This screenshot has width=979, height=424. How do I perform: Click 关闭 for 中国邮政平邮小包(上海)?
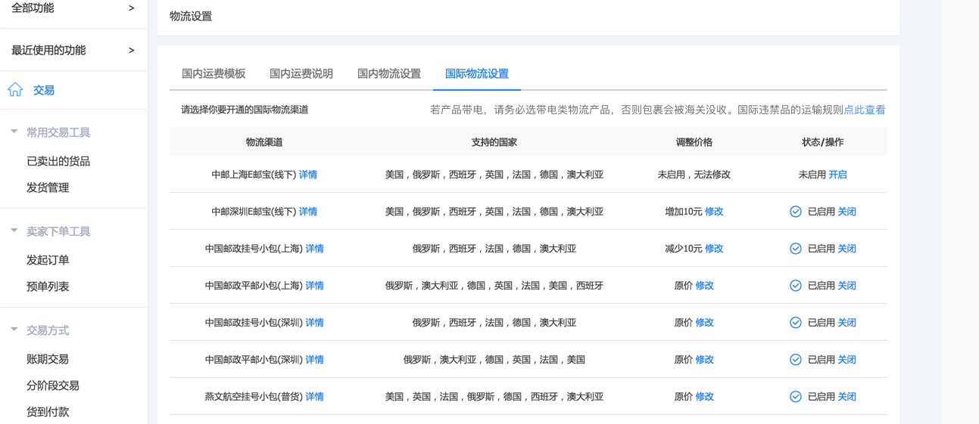pos(846,286)
